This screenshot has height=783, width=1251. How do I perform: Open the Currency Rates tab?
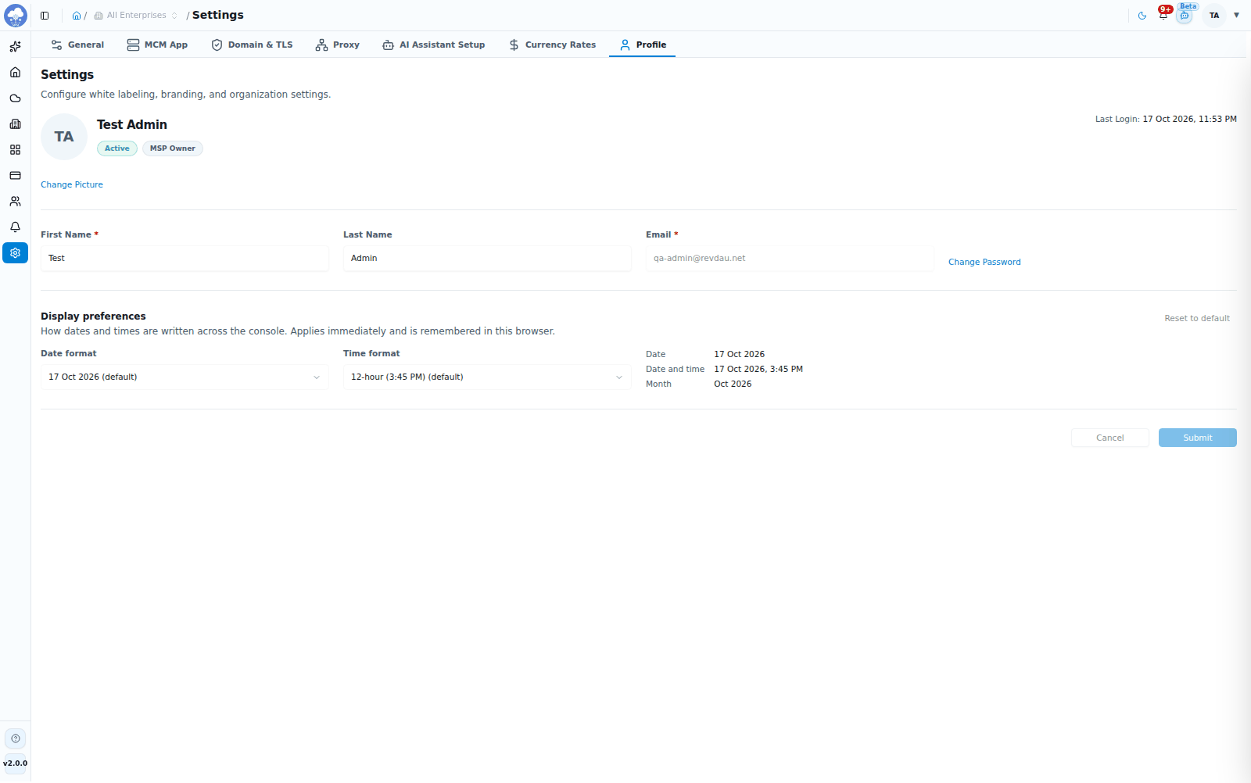click(552, 45)
